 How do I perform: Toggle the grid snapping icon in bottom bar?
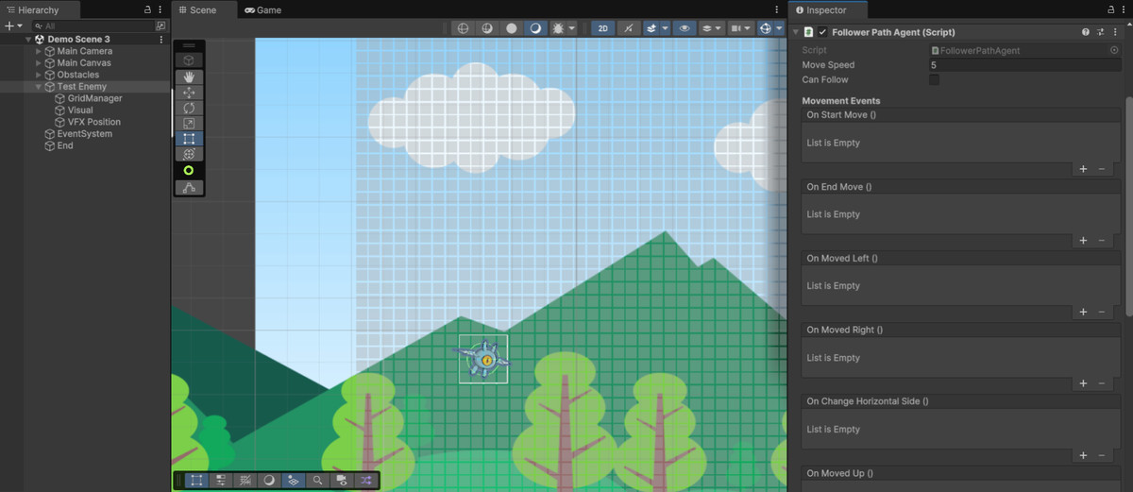pyautogui.click(x=245, y=480)
